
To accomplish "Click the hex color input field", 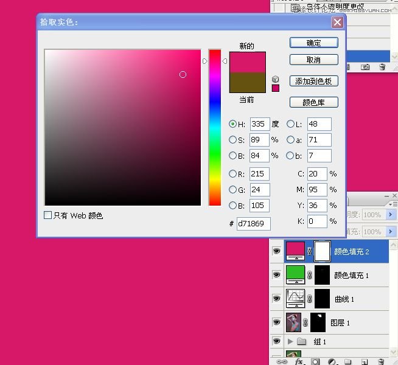I will [x=254, y=223].
